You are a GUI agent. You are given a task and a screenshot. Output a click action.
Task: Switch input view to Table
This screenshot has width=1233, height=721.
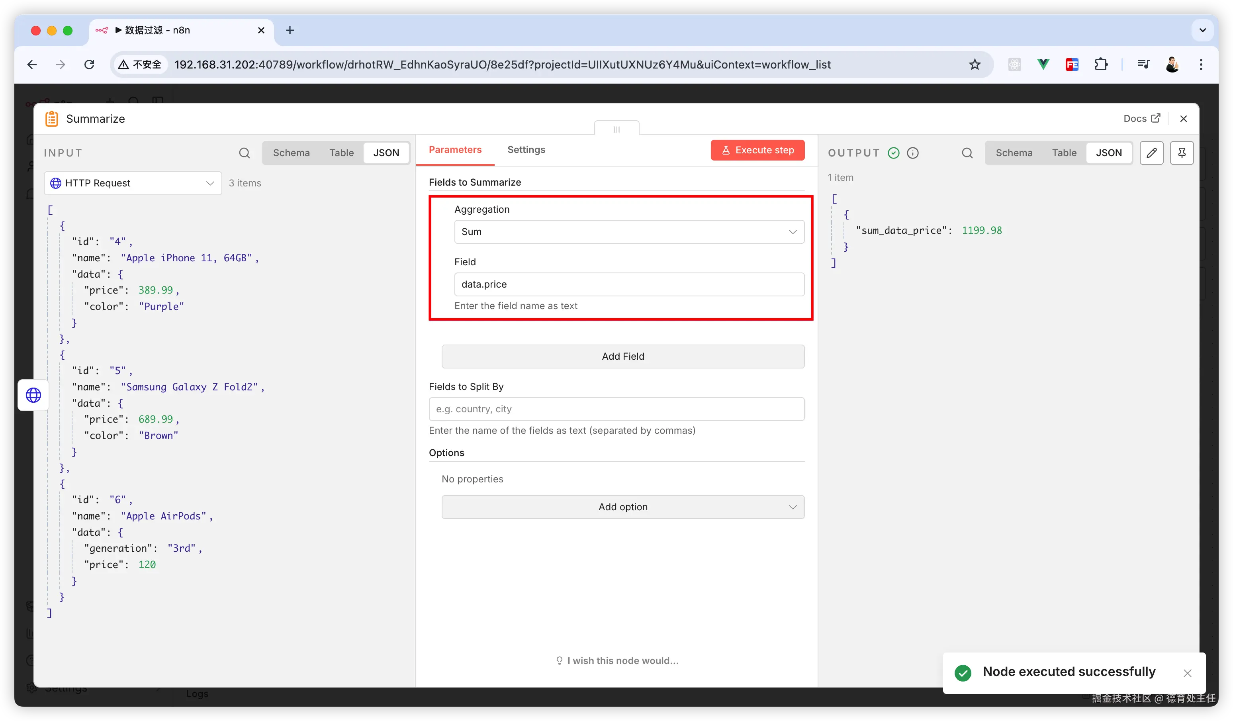pyautogui.click(x=341, y=153)
